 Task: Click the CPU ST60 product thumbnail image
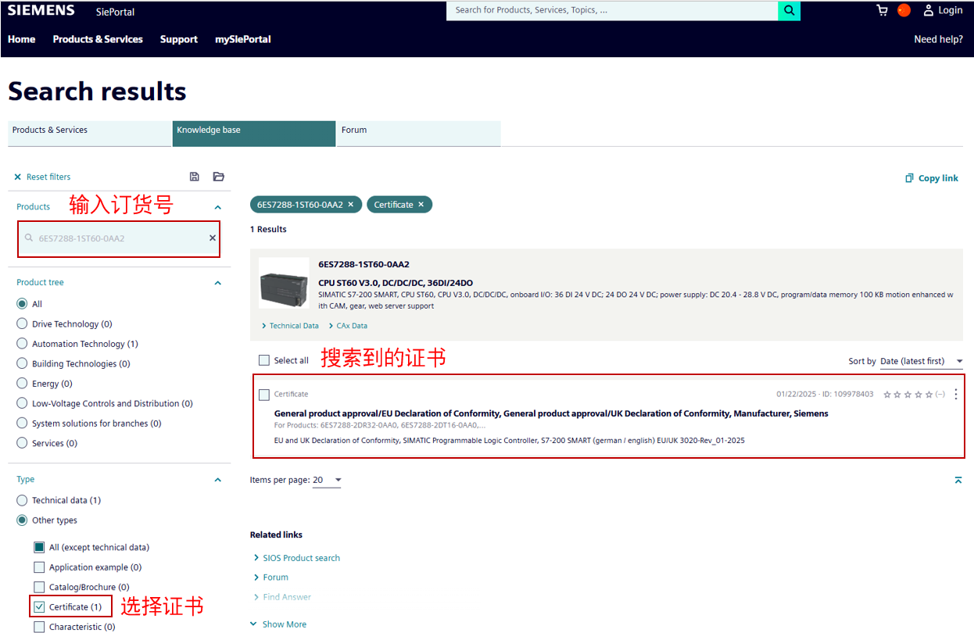[x=283, y=284]
